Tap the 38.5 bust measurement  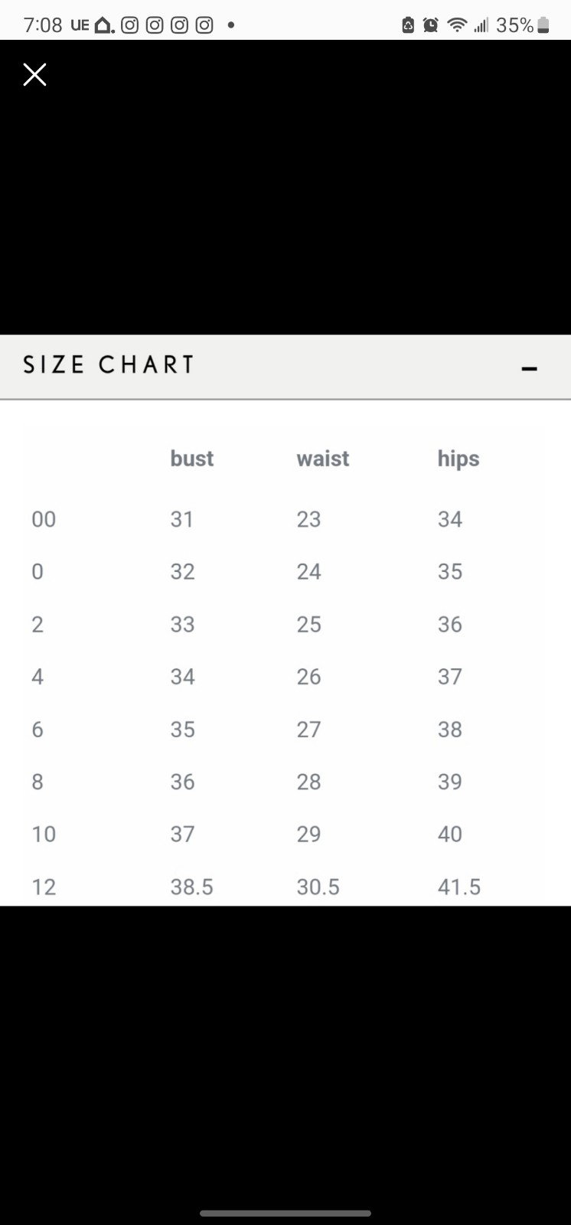pos(192,887)
